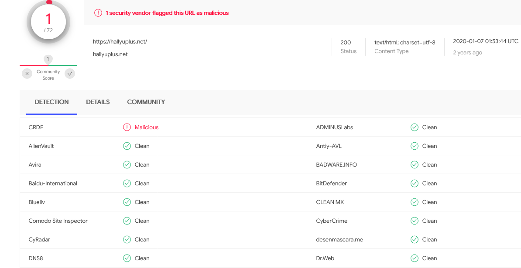Click the clean check icon for BADWARE.INFO

click(x=415, y=164)
